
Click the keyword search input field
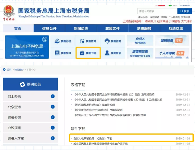pos(157,11)
